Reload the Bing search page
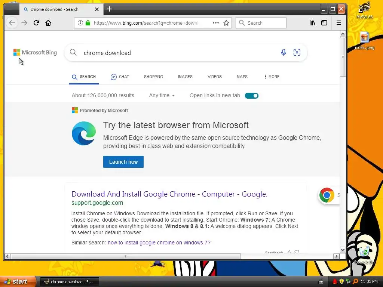Screen dimensions: 383x287 (36, 23)
